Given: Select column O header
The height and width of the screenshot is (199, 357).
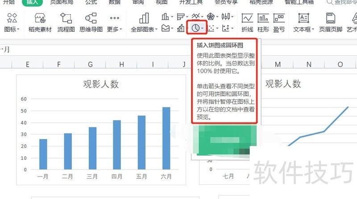Looking at the screenshot, I should coord(340,64).
